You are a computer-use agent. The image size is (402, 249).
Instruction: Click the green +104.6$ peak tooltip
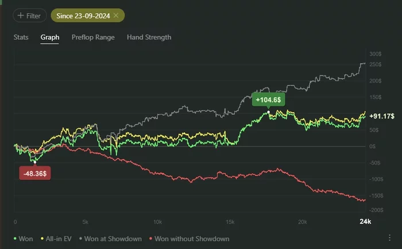269,99
